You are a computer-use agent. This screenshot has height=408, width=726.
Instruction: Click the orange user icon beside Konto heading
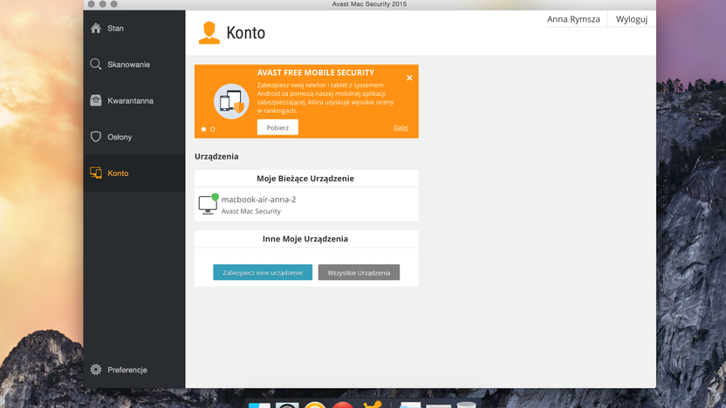coord(209,33)
